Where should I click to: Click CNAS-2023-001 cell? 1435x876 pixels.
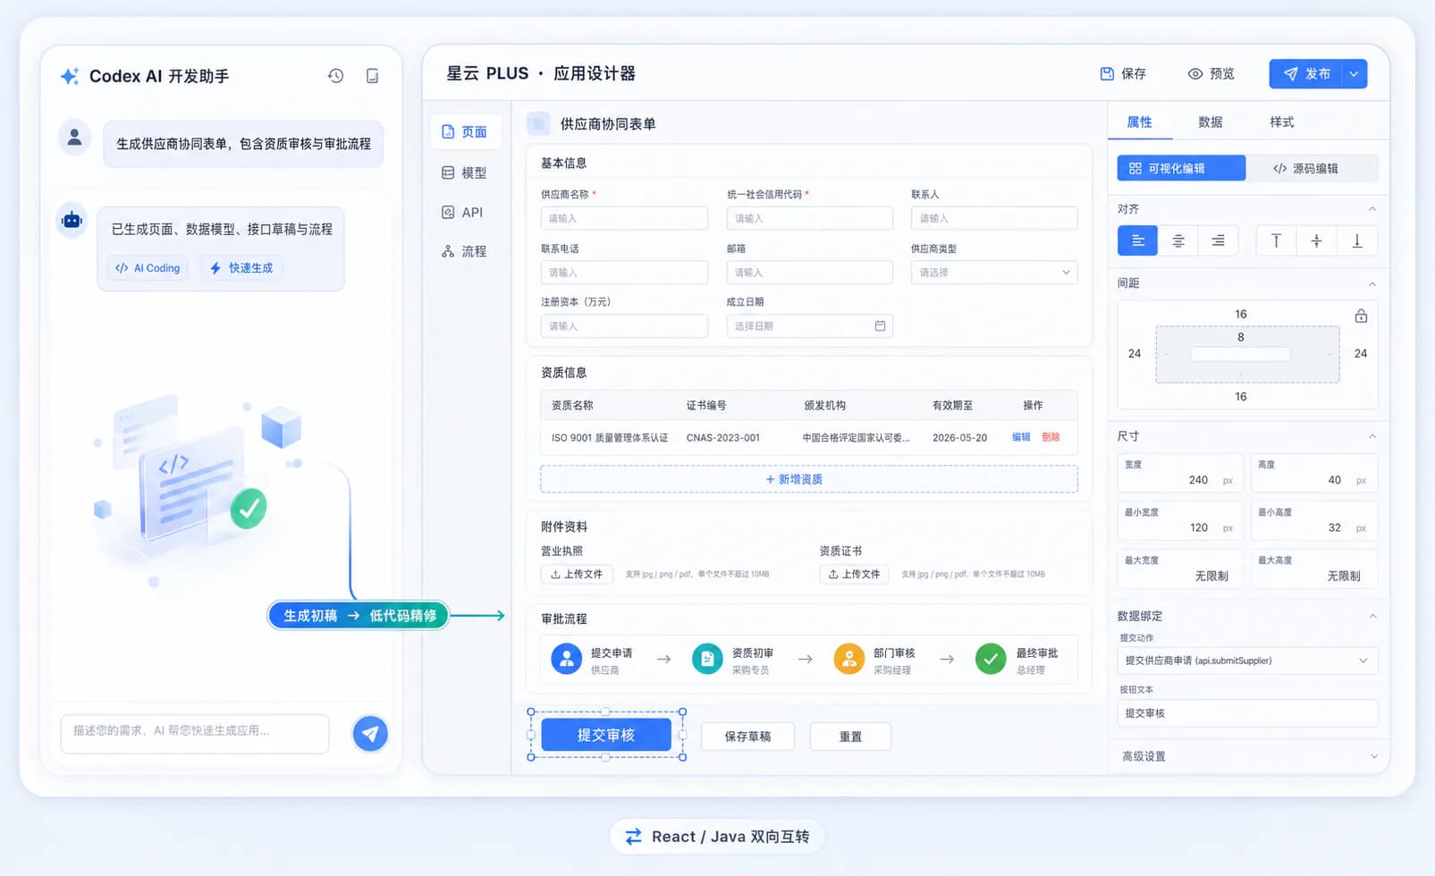(723, 438)
